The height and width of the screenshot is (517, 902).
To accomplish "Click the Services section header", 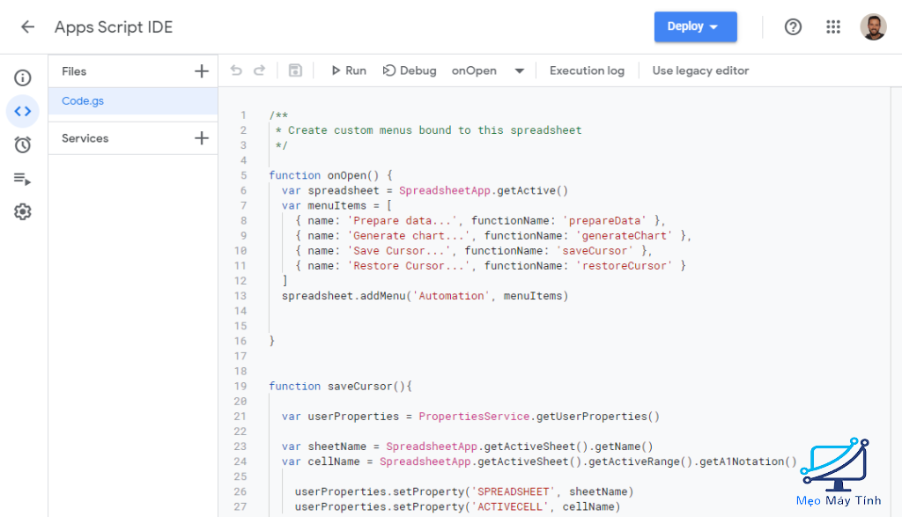I will point(85,138).
